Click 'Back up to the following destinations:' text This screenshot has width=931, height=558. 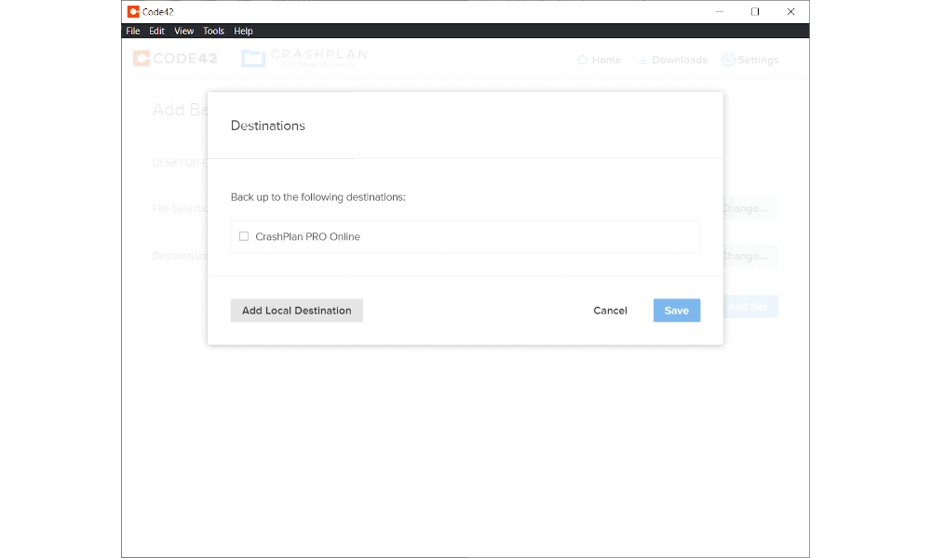318,197
